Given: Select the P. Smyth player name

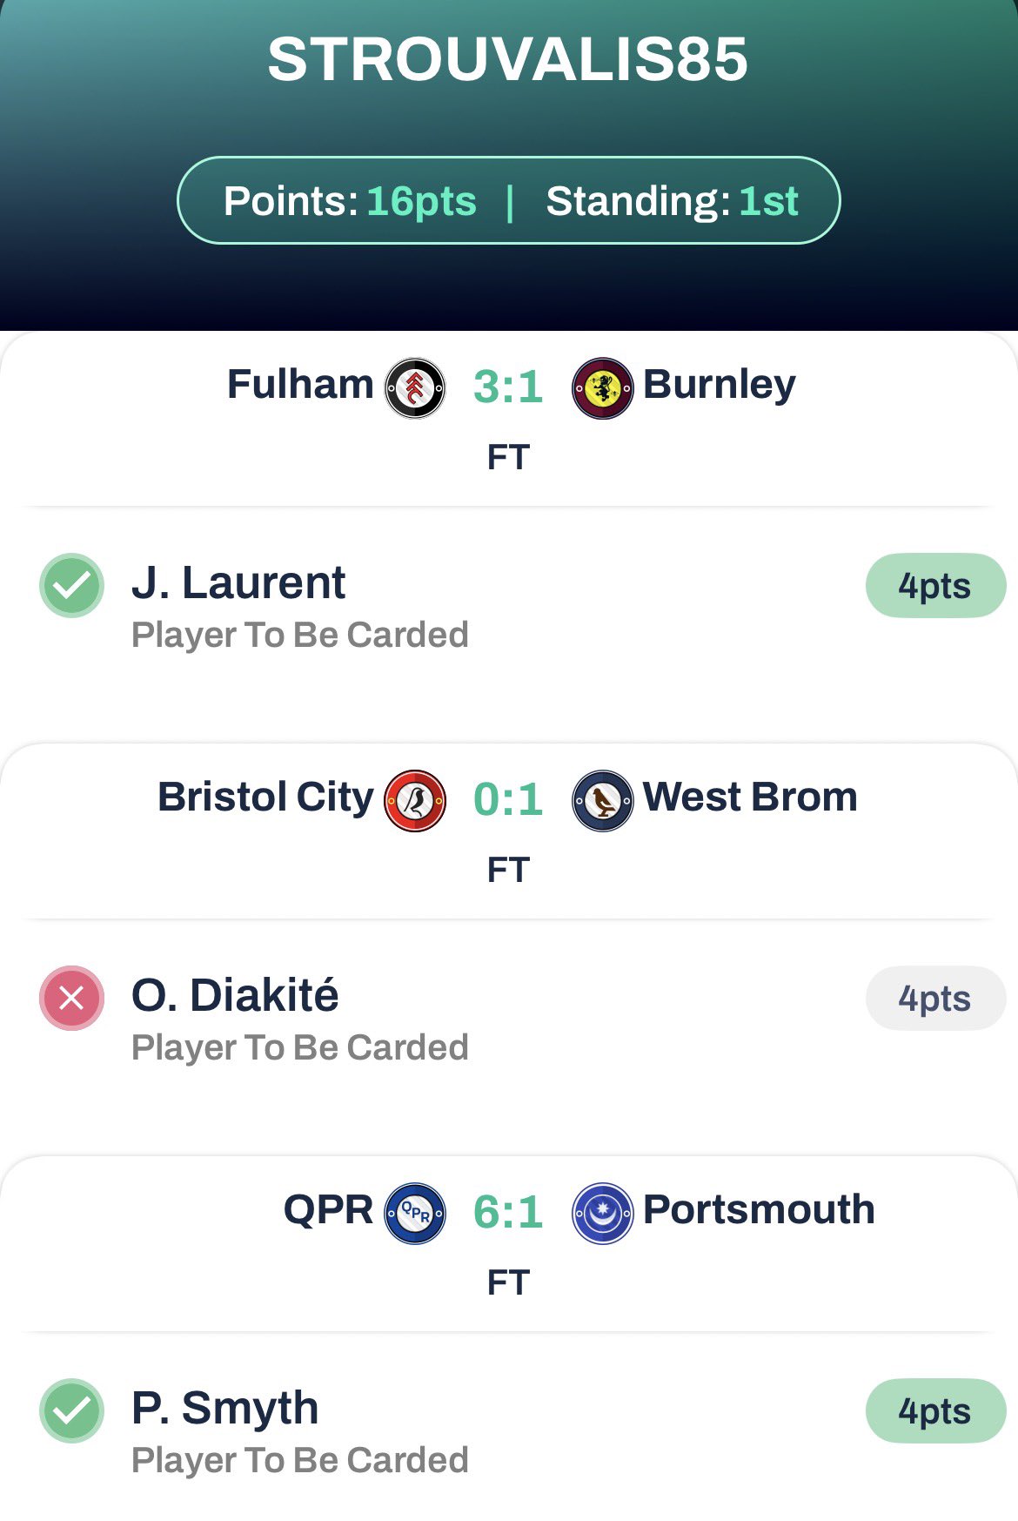Looking at the screenshot, I should tap(224, 1408).
